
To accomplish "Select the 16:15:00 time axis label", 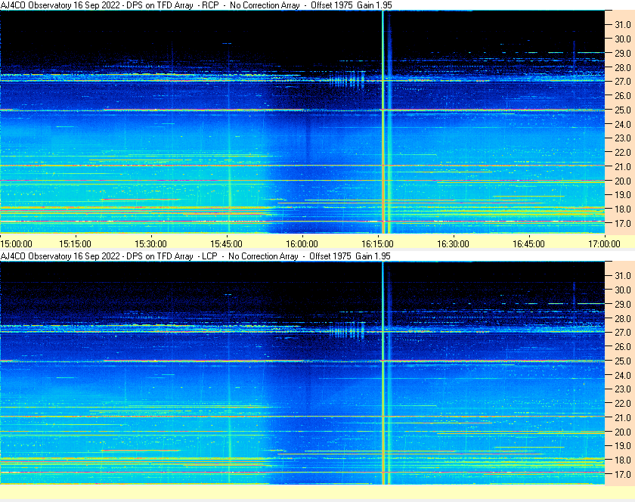I will (x=377, y=244).
